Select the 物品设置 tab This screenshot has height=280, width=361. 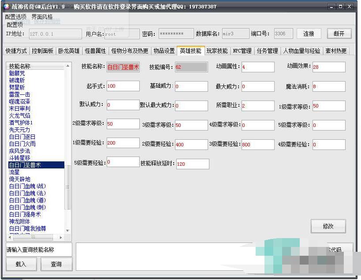coord(164,51)
